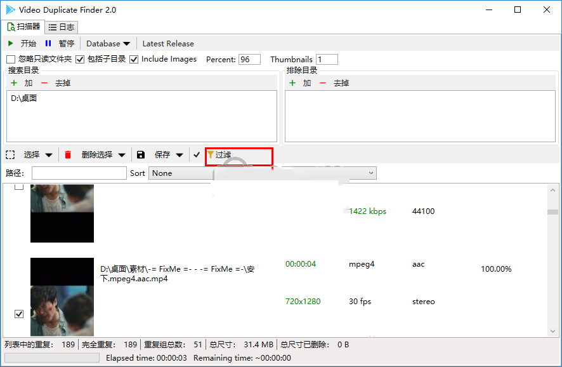Uncheck the checkbox beside 安下.mpeg4.aac.mp4

pos(19,314)
